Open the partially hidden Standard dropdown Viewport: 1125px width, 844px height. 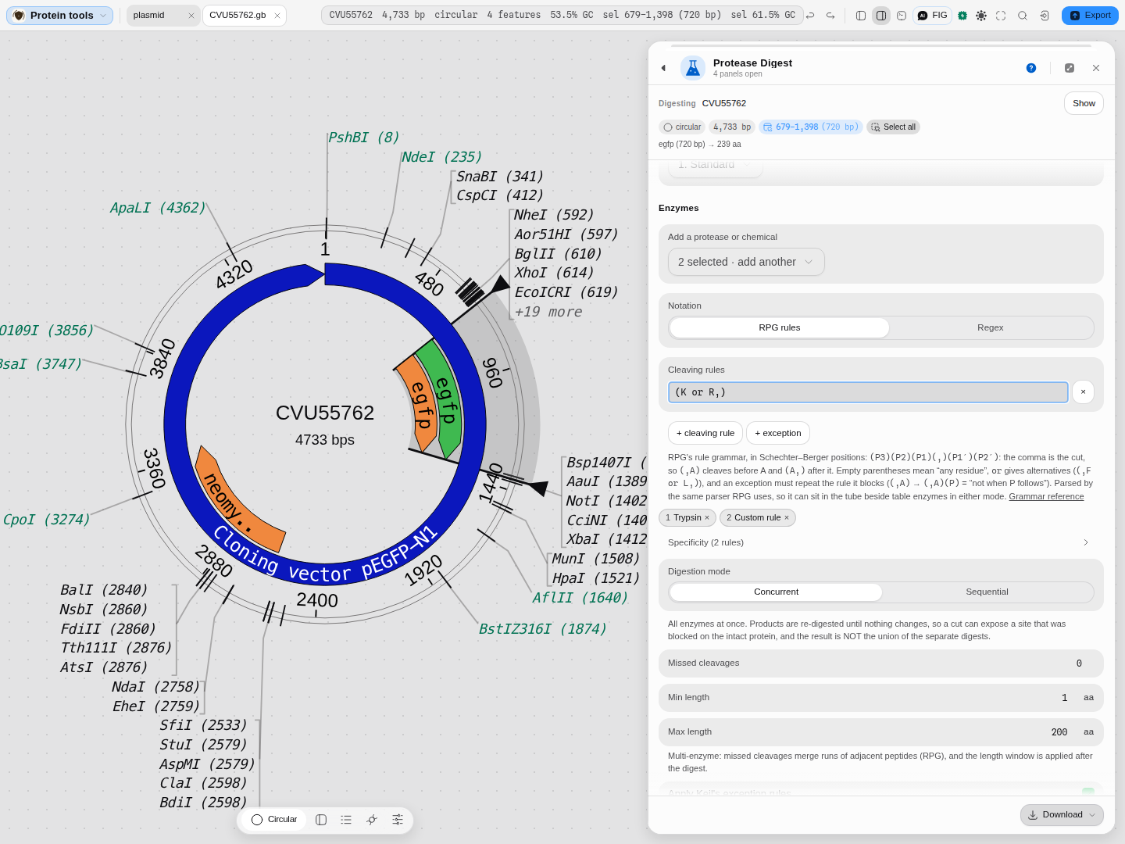[x=715, y=166]
